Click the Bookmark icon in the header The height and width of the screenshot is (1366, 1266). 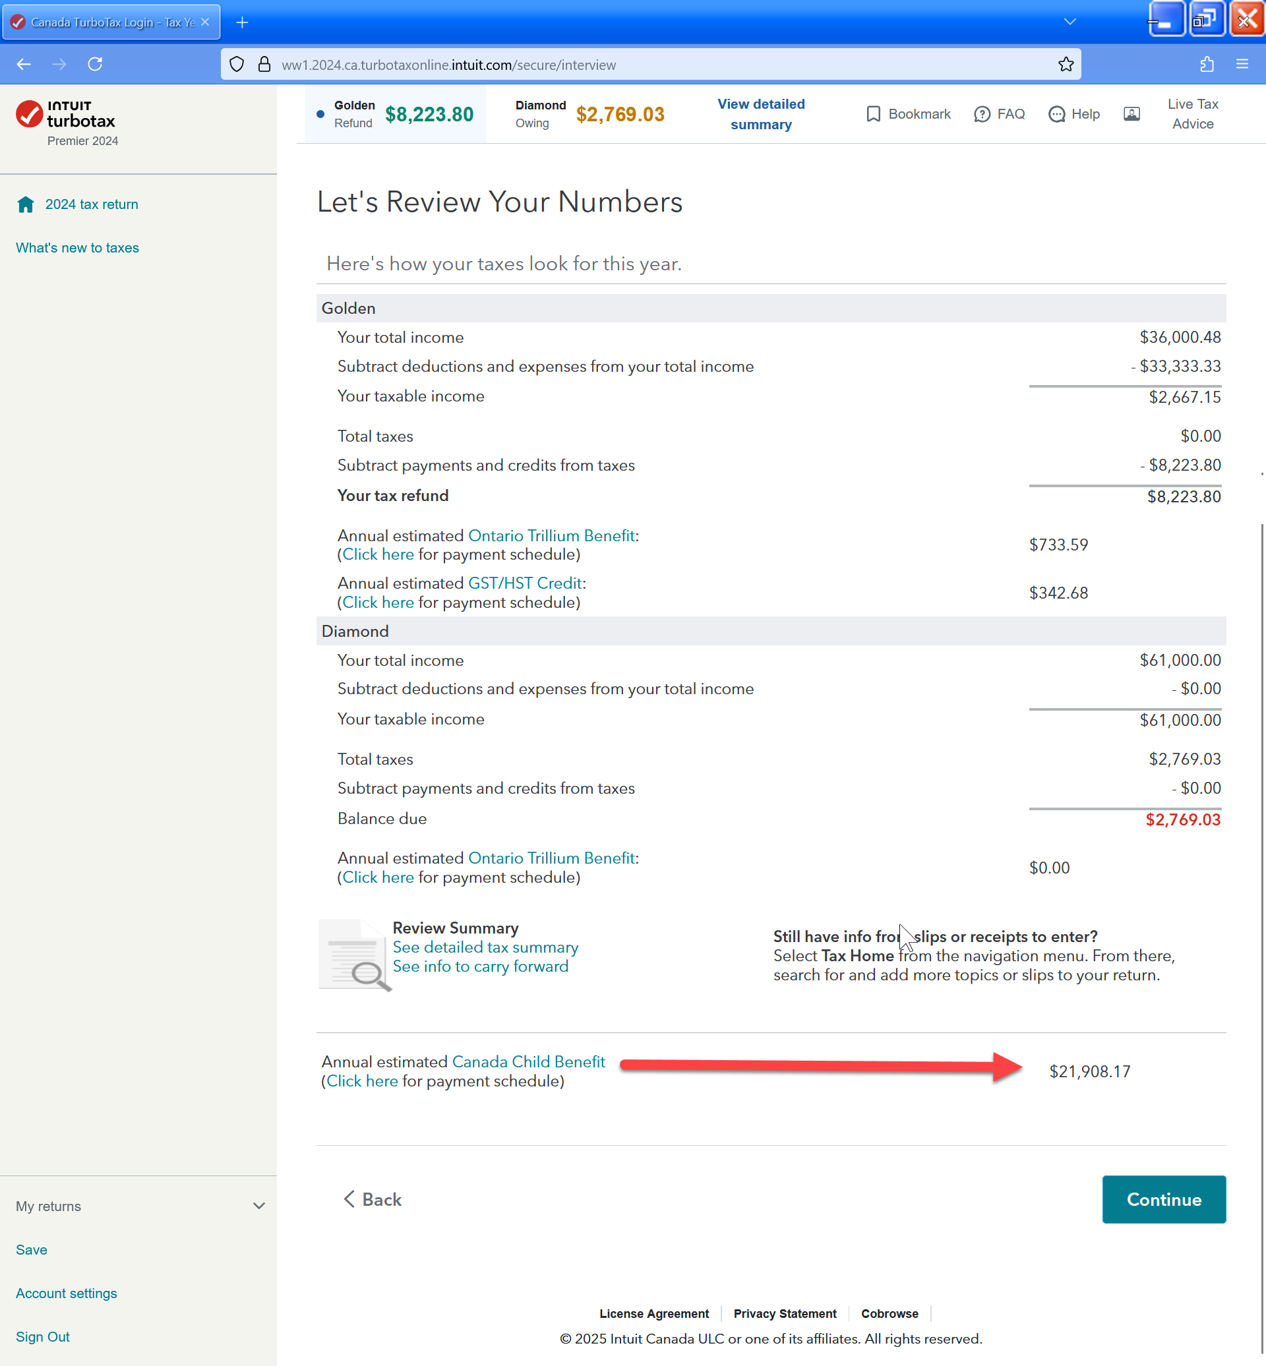pos(873,113)
